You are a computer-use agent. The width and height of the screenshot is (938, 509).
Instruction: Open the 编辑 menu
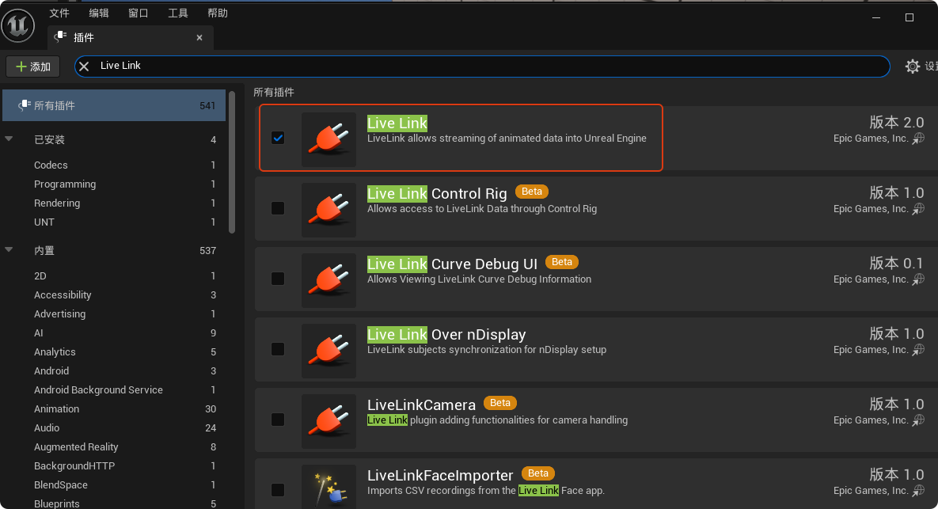pyautogui.click(x=99, y=13)
